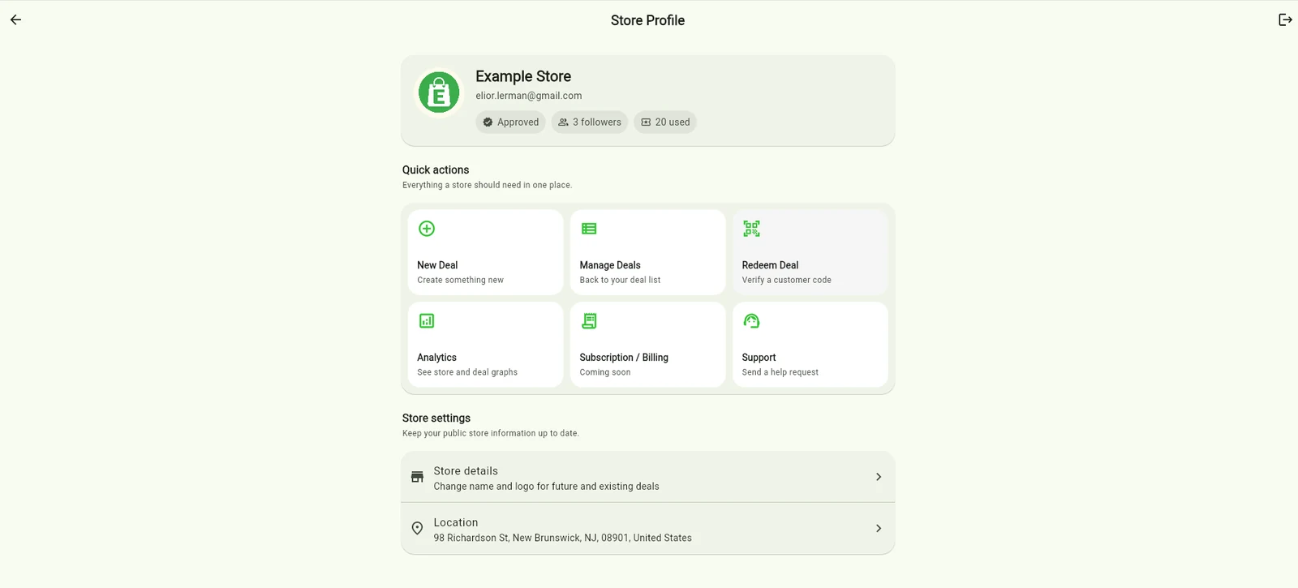This screenshot has width=1298, height=588.
Task: Click 'Change name and logo' description text
Action: coord(546,487)
